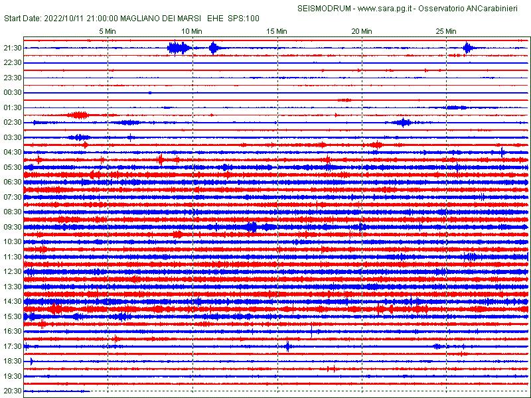Viewport: 531px width, 398px height.
Task: Click the blue burst after 25 Min on 21:30 trace
Action: (467, 48)
